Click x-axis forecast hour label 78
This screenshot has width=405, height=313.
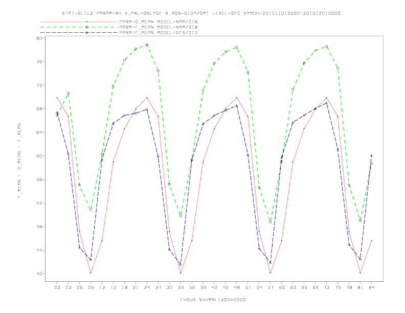[349, 287]
